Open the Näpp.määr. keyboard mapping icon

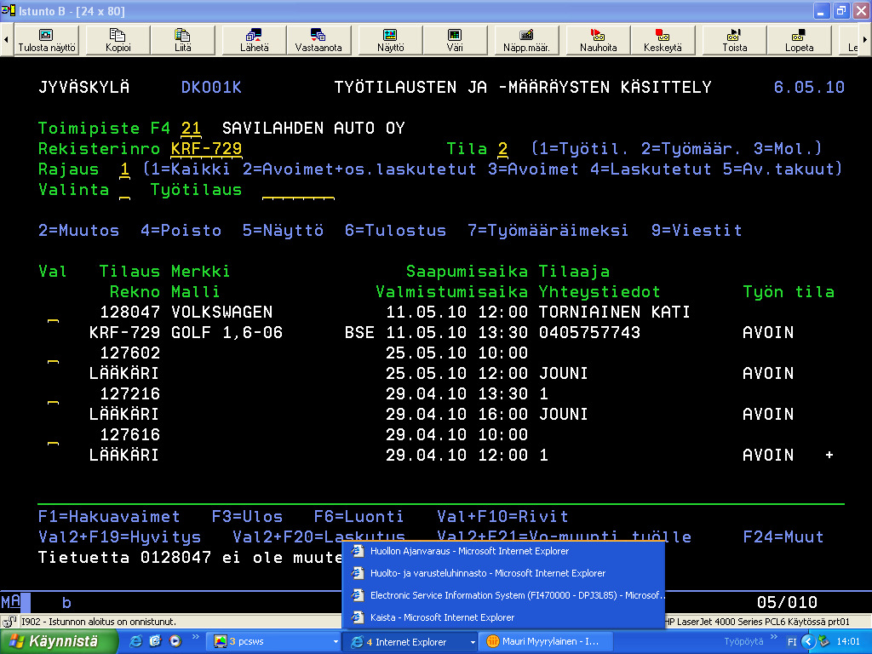526,40
